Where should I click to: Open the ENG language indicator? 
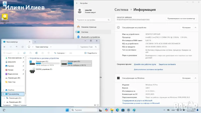[173, 110]
